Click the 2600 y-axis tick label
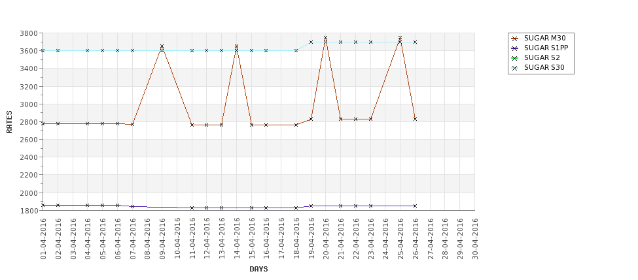Screen dimensions: 638x280 tap(29, 140)
